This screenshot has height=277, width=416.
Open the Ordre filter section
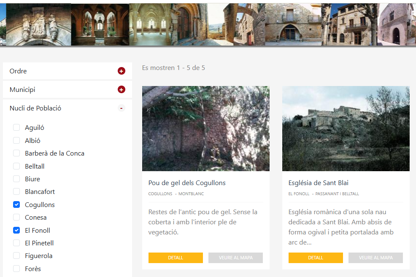tap(19, 71)
